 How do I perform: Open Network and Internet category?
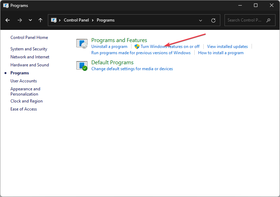(x=30, y=57)
